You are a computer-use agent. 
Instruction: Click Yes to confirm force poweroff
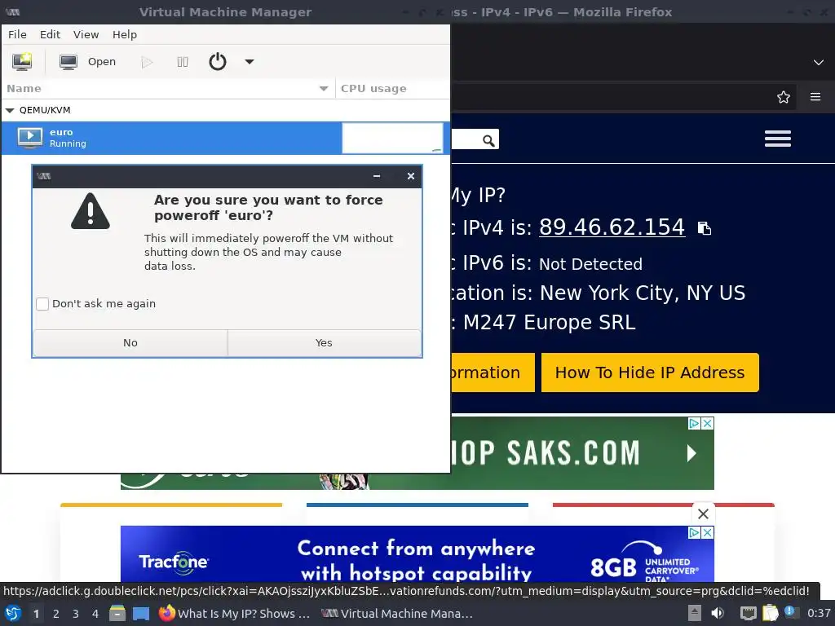pos(324,343)
